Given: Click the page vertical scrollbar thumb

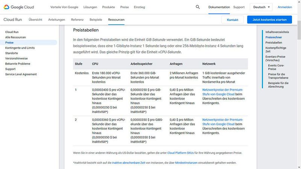Looking at the screenshot, I should 299,30.
